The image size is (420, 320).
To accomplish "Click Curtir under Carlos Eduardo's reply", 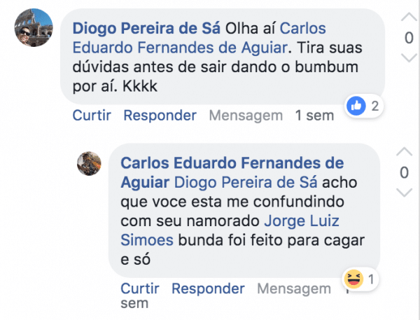I will pos(140,288).
